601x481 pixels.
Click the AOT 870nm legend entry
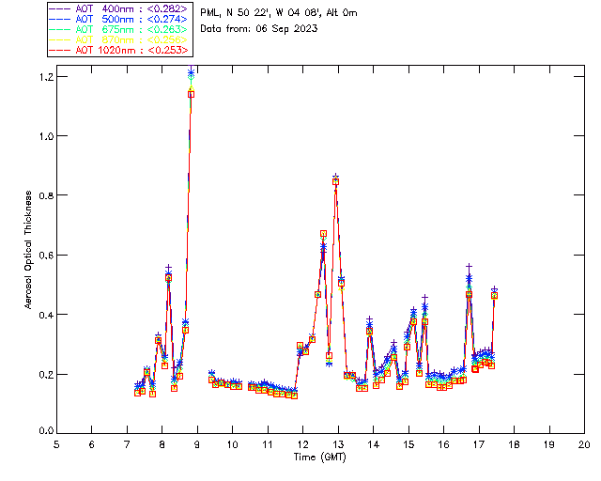[x=119, y=39]
